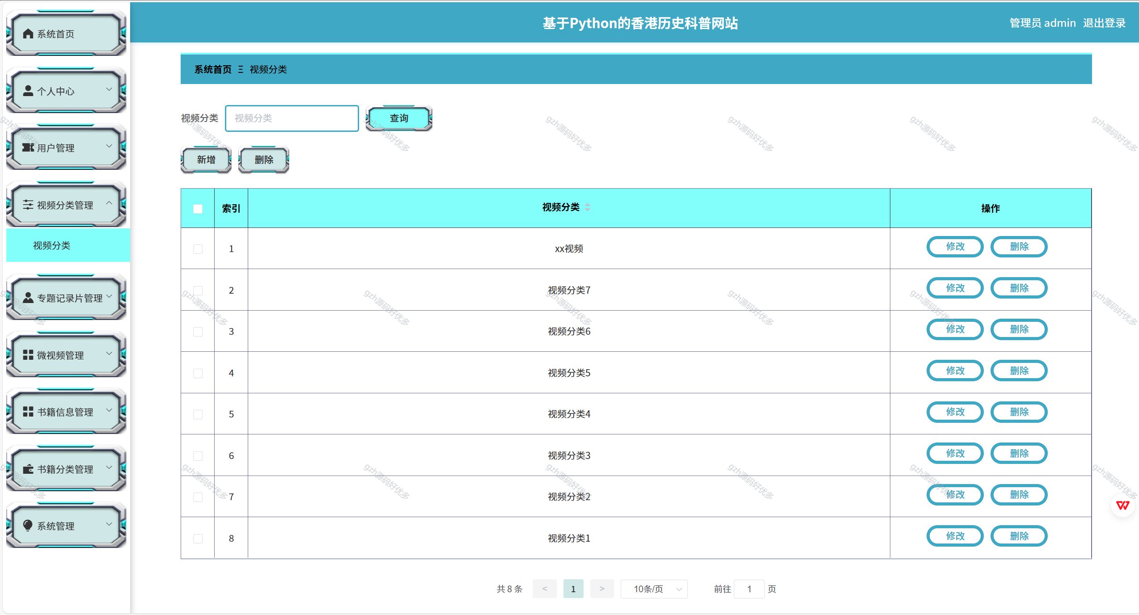The height and width of the screenshot is (615, 1139).
Task: Click the sliders icon beside 视频分类管理
Action: click(28, 205)
